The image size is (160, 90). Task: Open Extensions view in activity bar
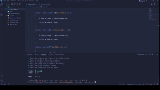coord(2,14)
